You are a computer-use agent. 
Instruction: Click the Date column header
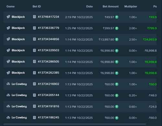[x=89, y=6]
